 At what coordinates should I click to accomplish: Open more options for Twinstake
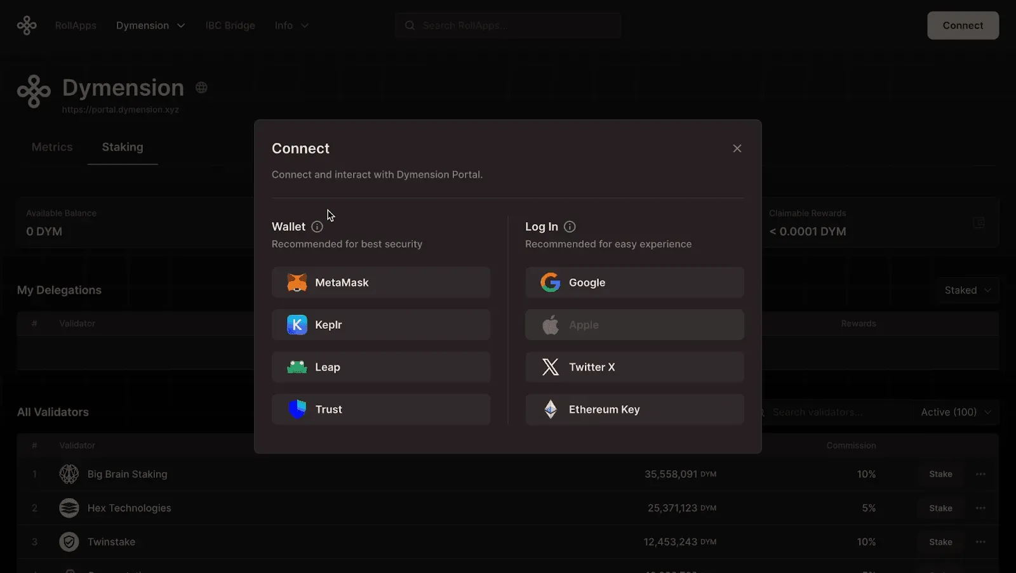[980, 542]
